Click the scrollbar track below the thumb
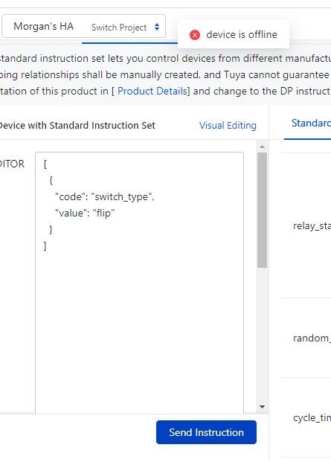 [262, 336]
